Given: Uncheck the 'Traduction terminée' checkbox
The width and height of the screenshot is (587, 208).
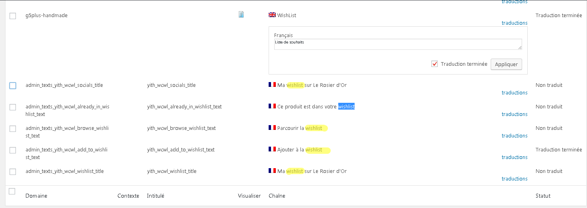Looking at the screenshot, I should click(x=435, y=64).
